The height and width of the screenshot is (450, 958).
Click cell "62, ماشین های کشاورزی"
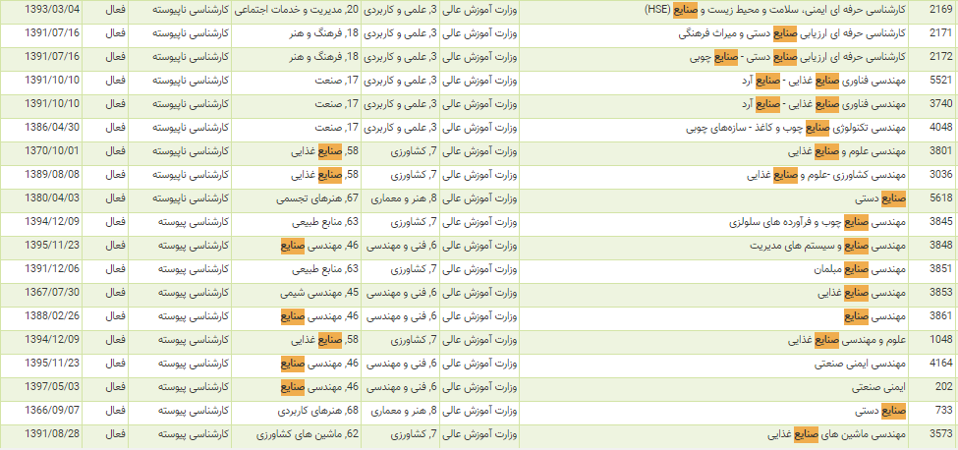point(308,434)
